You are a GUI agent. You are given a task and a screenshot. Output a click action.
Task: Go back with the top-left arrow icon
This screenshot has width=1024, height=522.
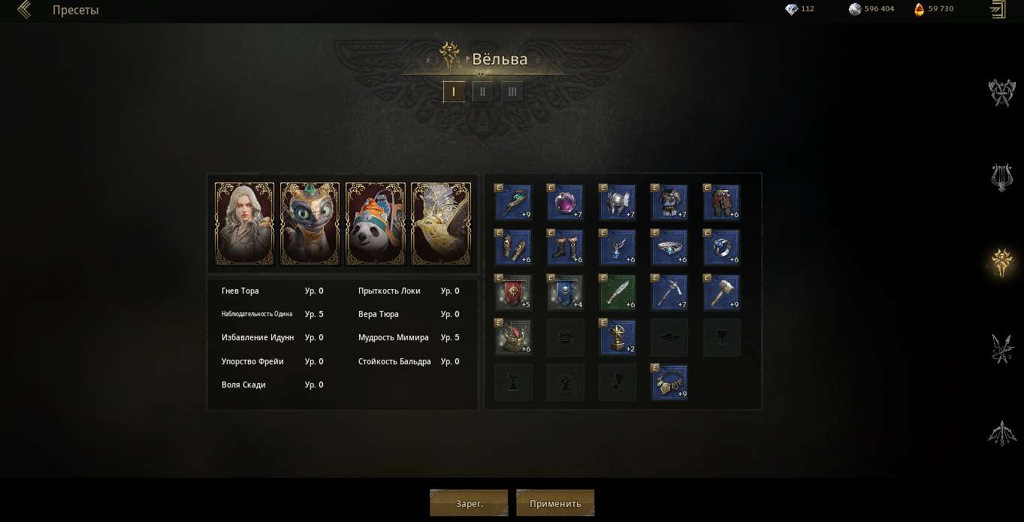[24, 10]
